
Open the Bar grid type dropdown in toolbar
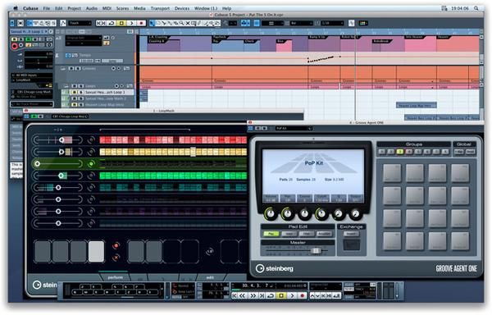coord(302,23)
